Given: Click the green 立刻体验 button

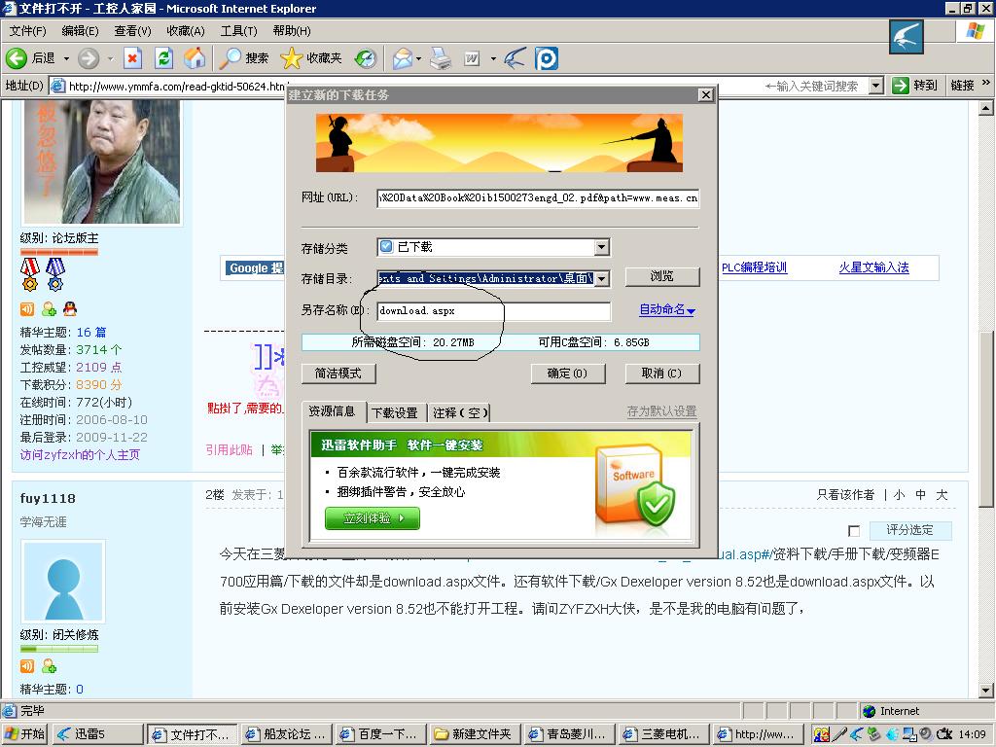Looking at the screenshot, I should click(x=372, y=518).
